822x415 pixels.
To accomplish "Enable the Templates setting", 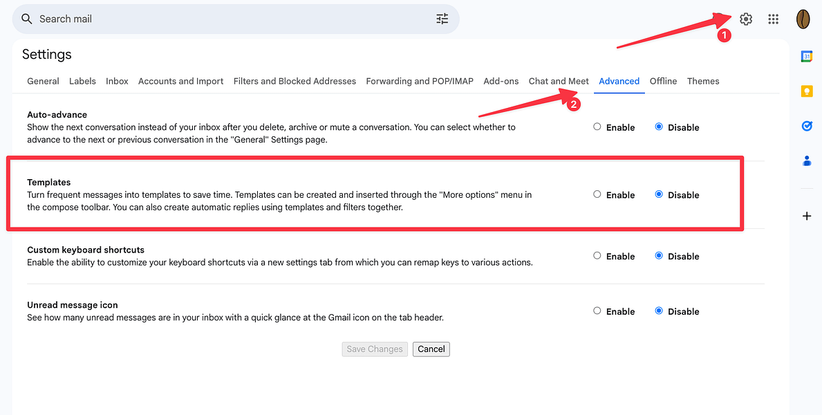I will pos(596,194).
